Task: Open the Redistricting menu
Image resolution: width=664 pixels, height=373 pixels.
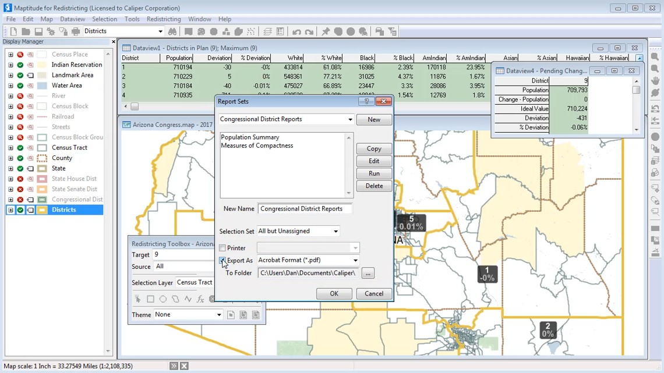Action: coord(164,19)
